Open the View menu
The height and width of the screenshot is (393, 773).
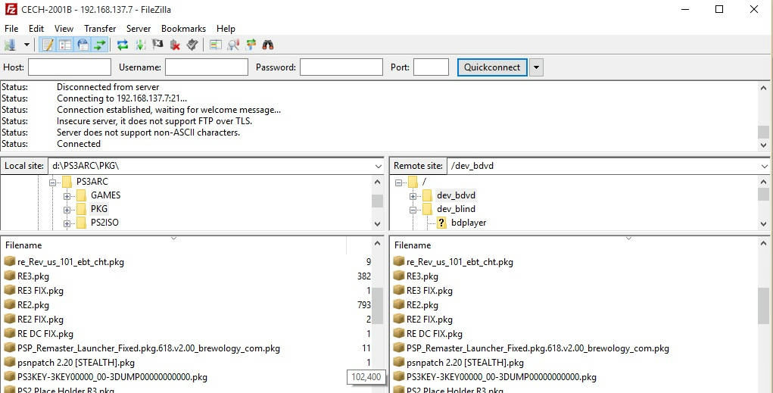(64, 29)
